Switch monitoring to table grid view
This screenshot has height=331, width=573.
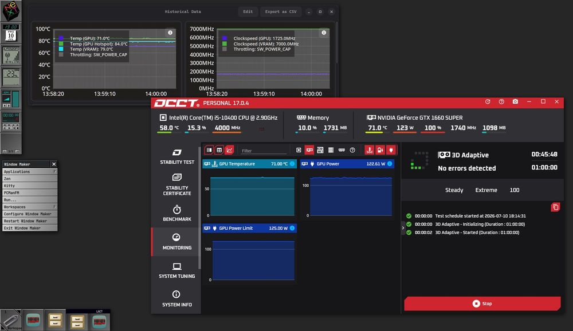point(219,150)
